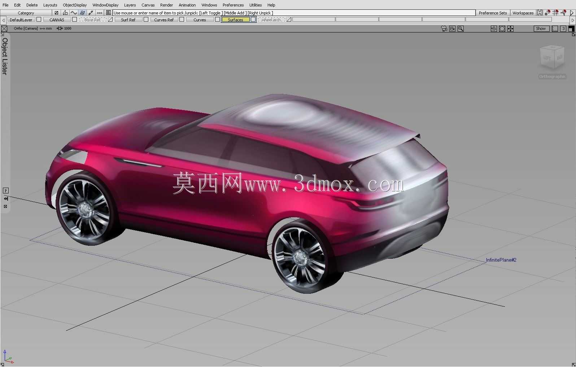
Task: Choose the curve pick filter icon
Action: click(74, 13)
